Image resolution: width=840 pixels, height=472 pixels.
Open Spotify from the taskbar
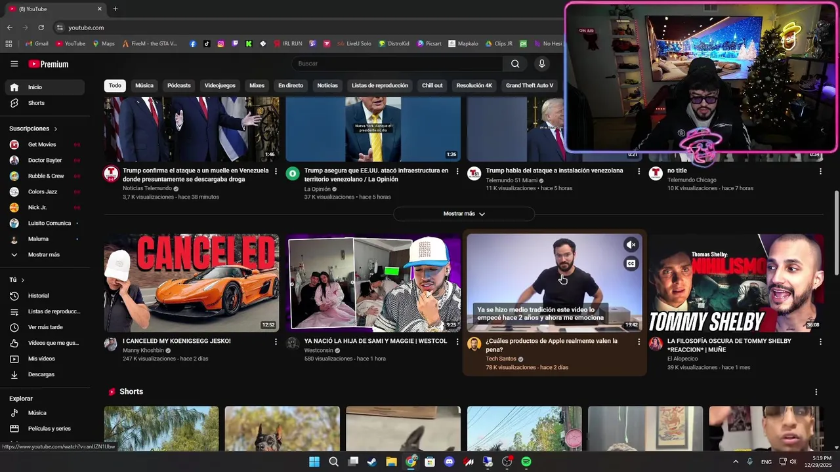tap(526, 462)
